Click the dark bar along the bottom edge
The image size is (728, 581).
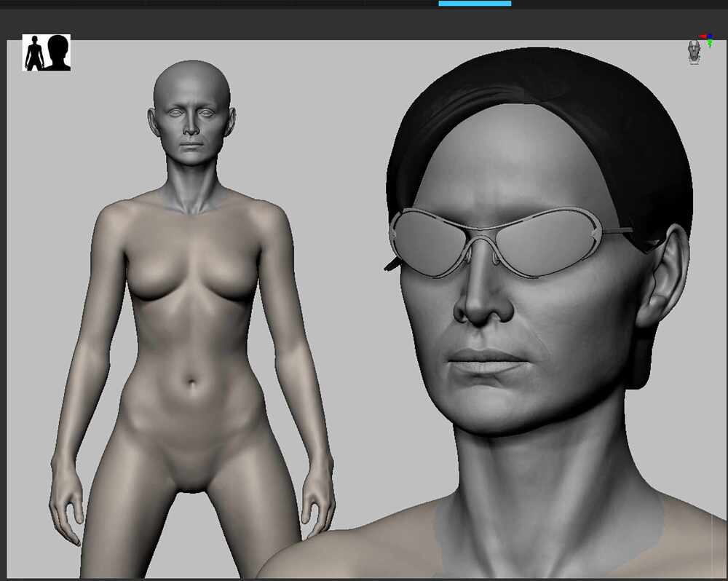pyautogui.click(x=364, y=578)
